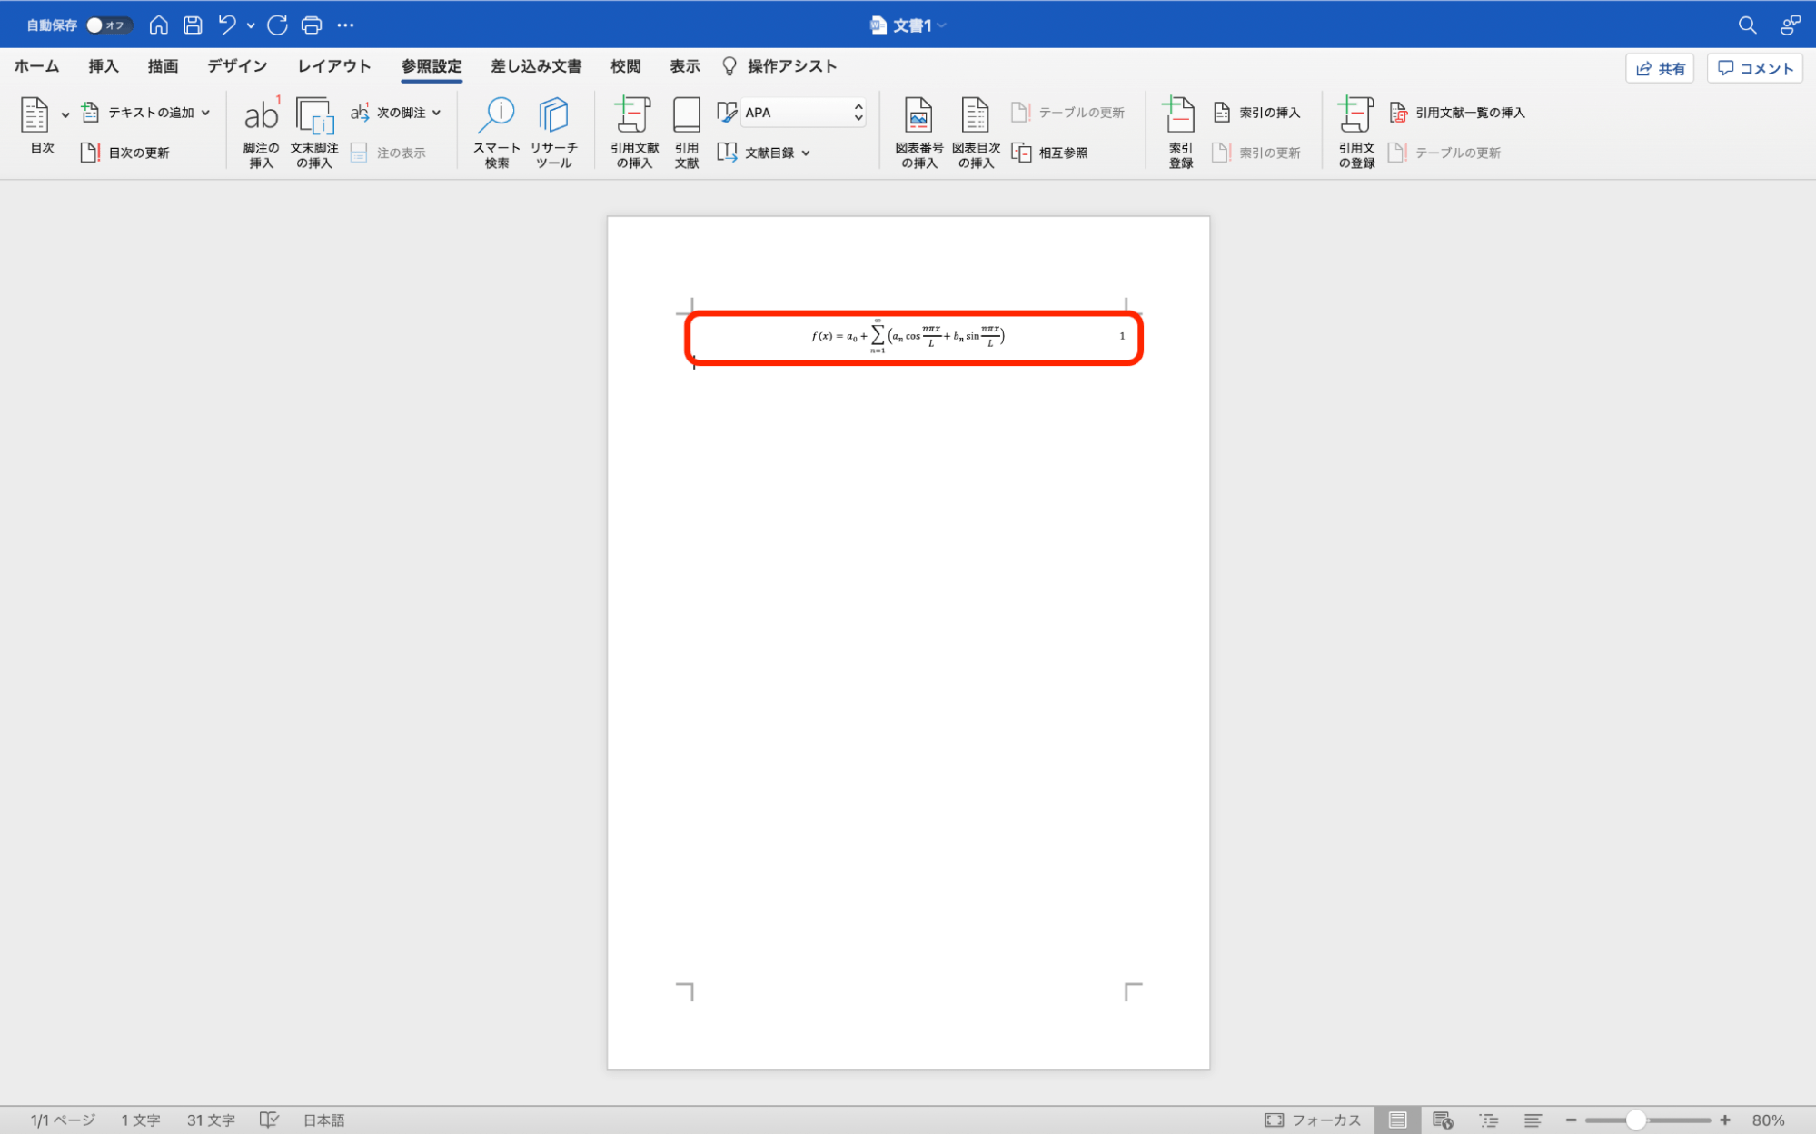Switch to the 描画 tab
The width and height of the screenshot is (1816, 1135).
pos(163,66)
